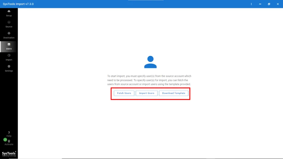This screenshot has width=283, height=159.
Task: Click the Help question mark icon
Action: click(9, 133)
